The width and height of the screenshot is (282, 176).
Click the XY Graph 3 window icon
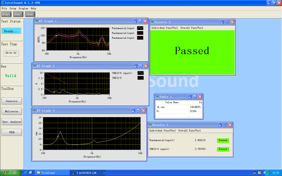point(34,111)
